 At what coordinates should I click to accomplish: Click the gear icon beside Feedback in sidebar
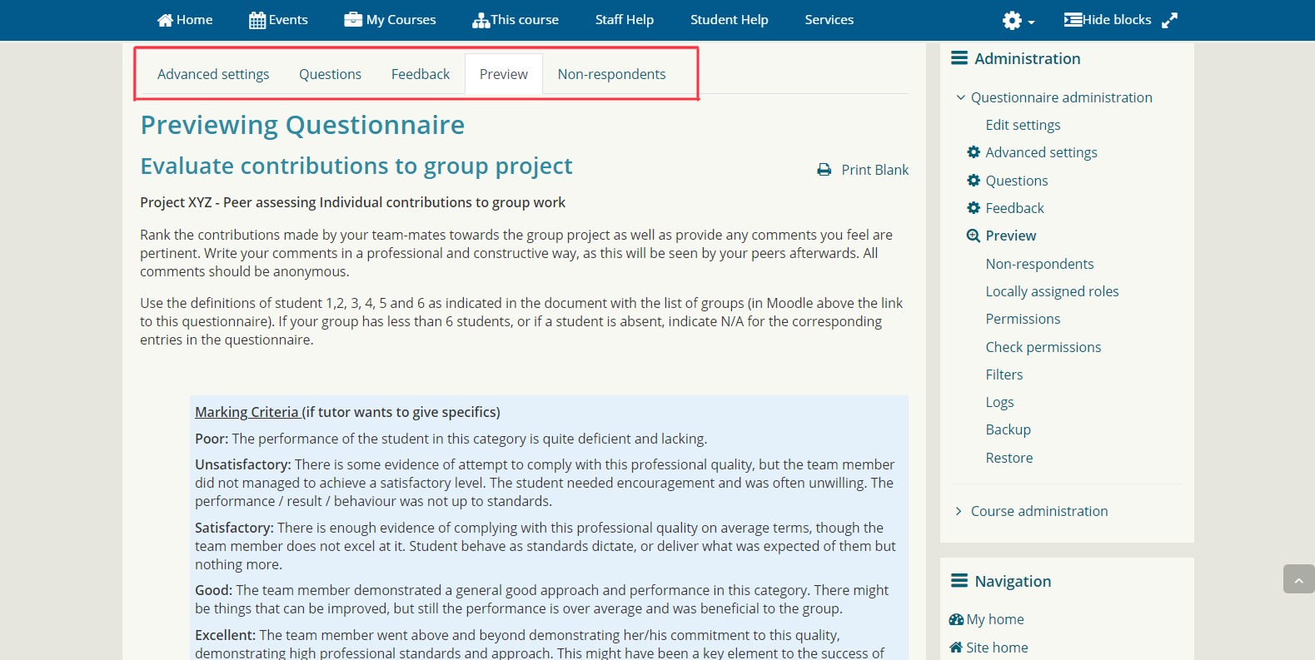point(974,208)
